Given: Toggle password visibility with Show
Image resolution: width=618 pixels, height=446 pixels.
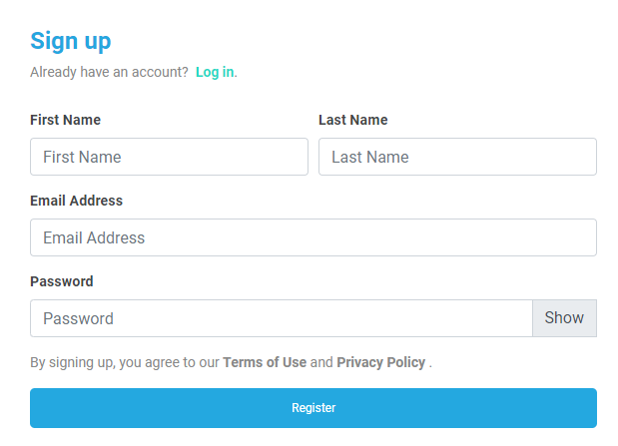Looking at the screenshot, I should (564, 318).
